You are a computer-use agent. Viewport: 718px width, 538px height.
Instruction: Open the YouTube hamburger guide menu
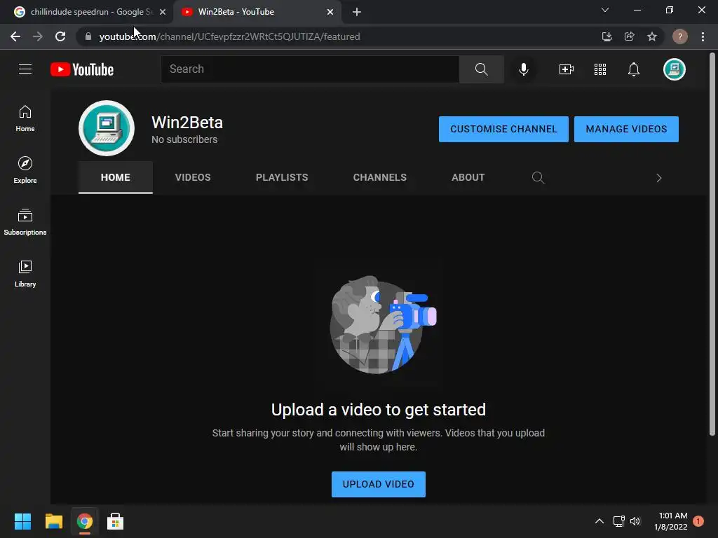pos(25,69)
